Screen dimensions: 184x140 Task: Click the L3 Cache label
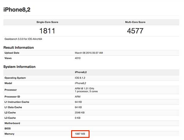[10, 118]
